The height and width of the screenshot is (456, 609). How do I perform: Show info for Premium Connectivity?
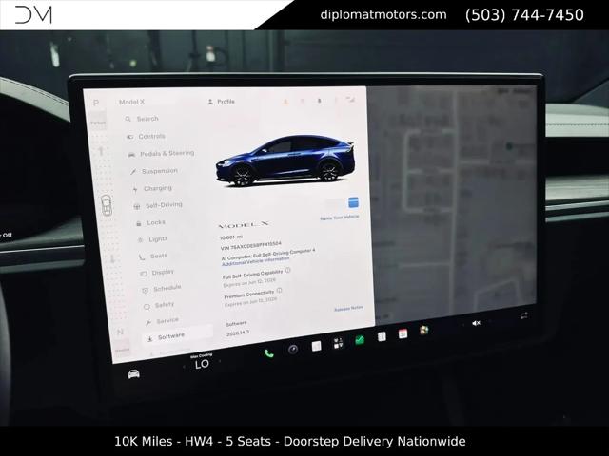click(x=279, y=290)
